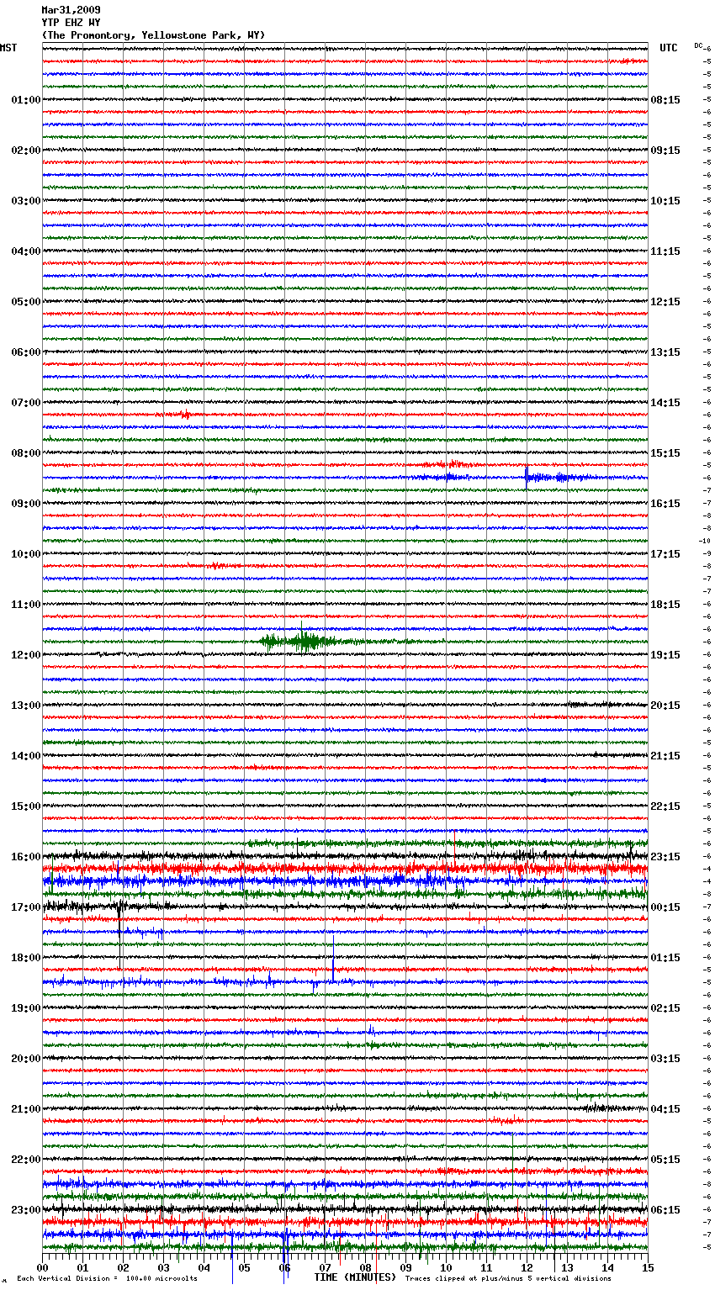The height and width of the screenshot is (1290, 715).
Task: Click minute 11 on the bottom time axis
Action: [486, 1267]
